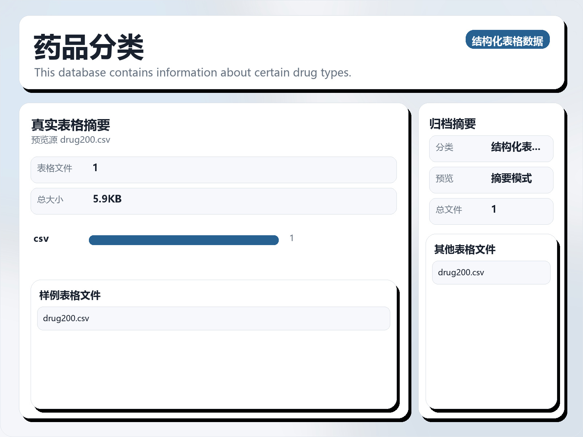Image resolution: width=583 pixels, height=437 pixels.
Task: Click the 其他表格文件 heading
Action: point(465,249)
